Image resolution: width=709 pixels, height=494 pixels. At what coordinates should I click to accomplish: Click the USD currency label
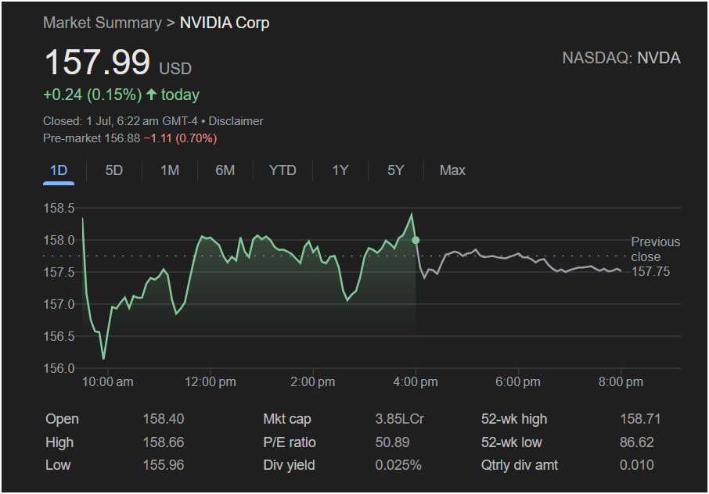pyautogui.click(x=175, y=69)
